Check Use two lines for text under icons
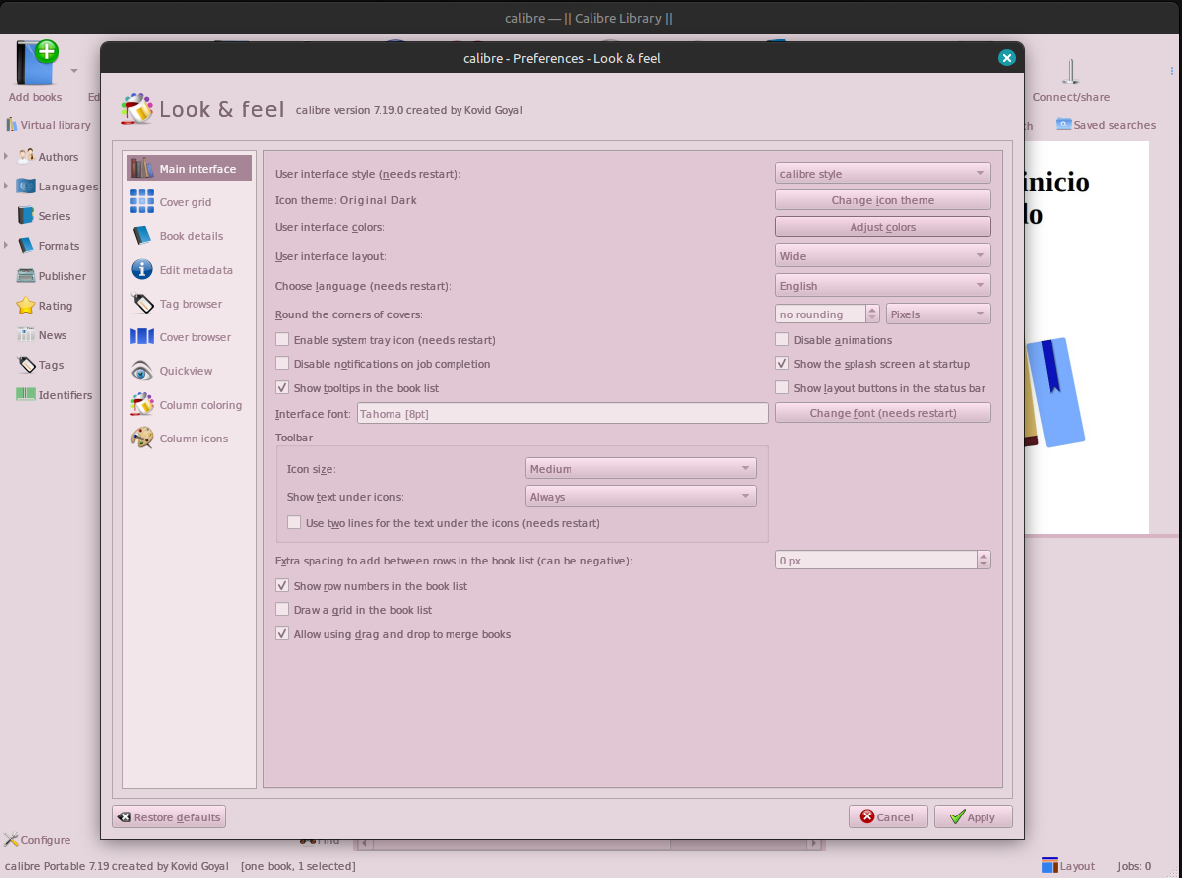Screen dimensions: 1182x878 point(294,522)
